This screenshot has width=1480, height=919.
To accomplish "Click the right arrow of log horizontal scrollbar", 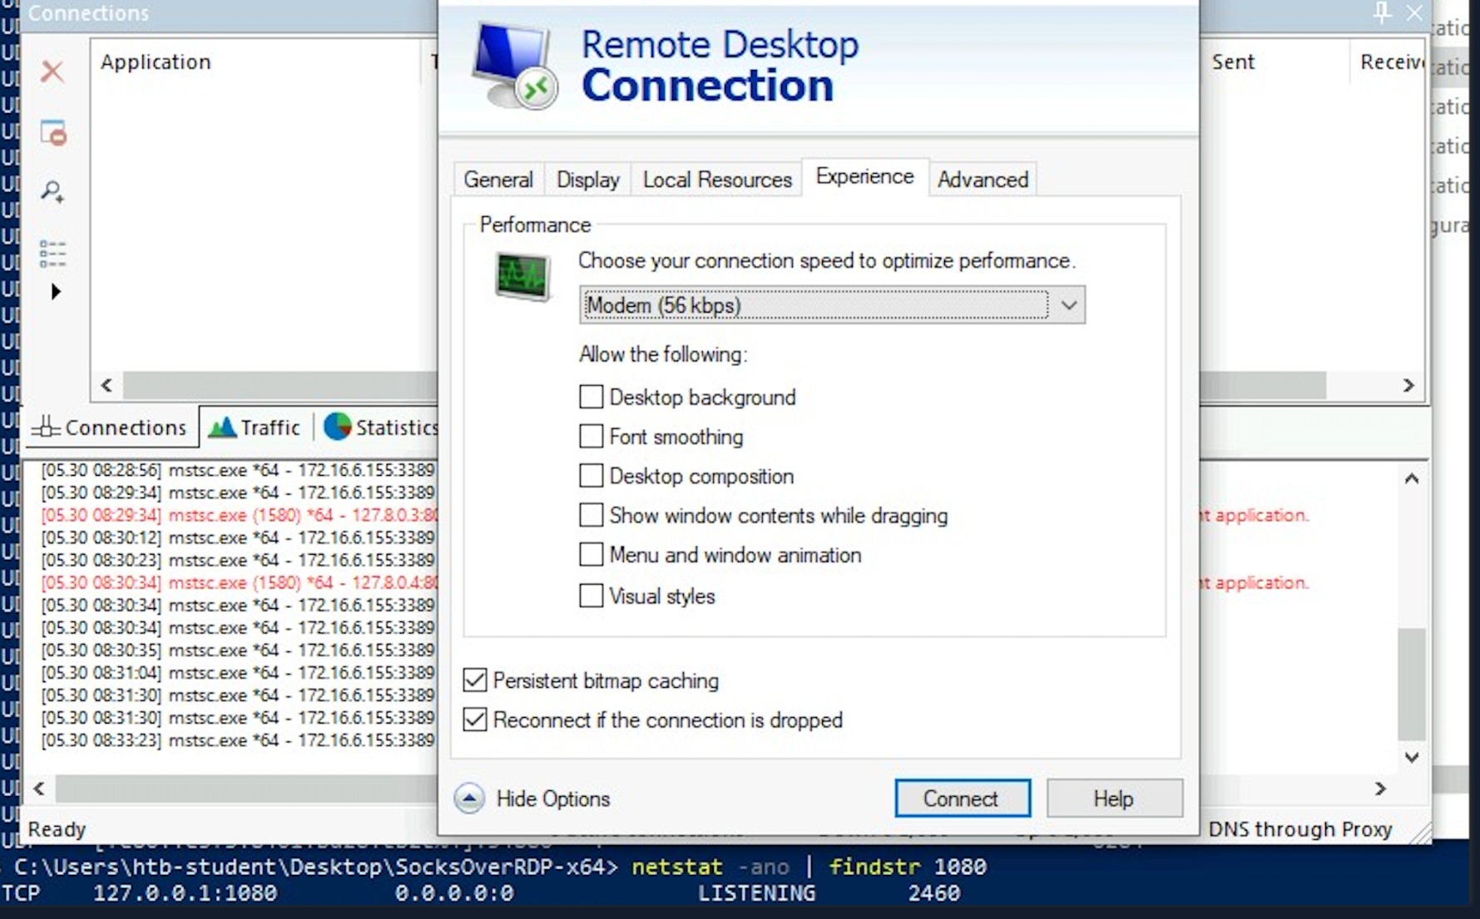I will click(1380, 788).
